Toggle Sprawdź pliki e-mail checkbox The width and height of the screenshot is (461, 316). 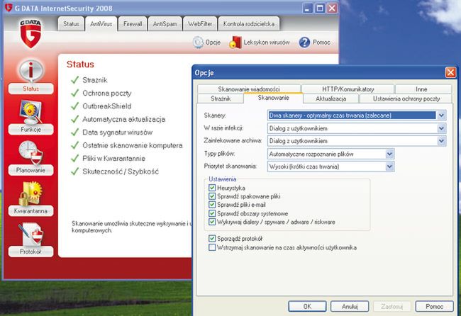pyautogui.click(x=212, y=205)
